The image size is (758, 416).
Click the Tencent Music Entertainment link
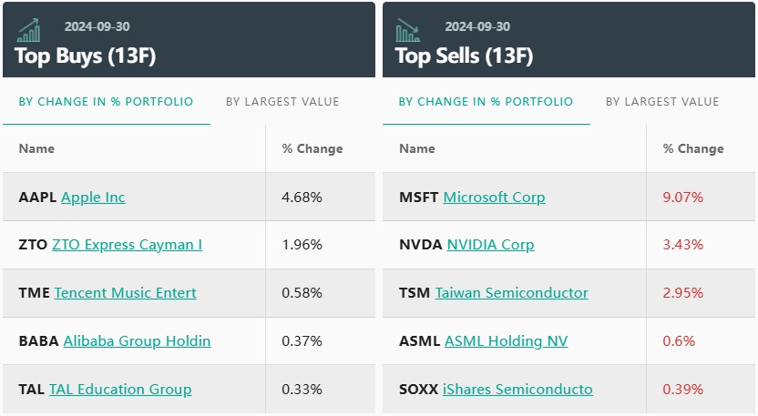[125, 293]
